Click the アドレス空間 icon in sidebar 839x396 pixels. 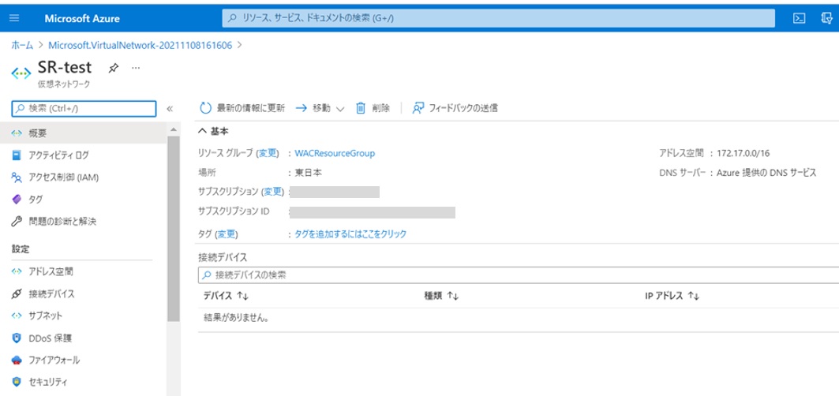point(17,271)
